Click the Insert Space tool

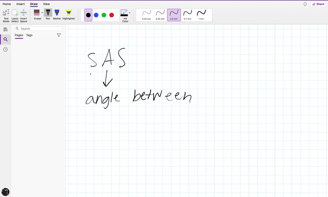tap(24, 14)
